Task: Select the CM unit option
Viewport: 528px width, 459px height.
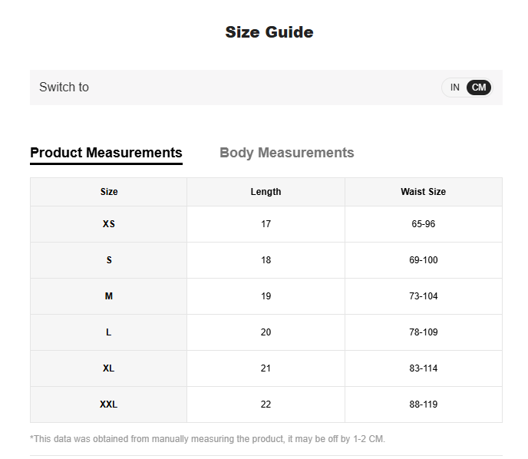Action: [x=479, y=88]
